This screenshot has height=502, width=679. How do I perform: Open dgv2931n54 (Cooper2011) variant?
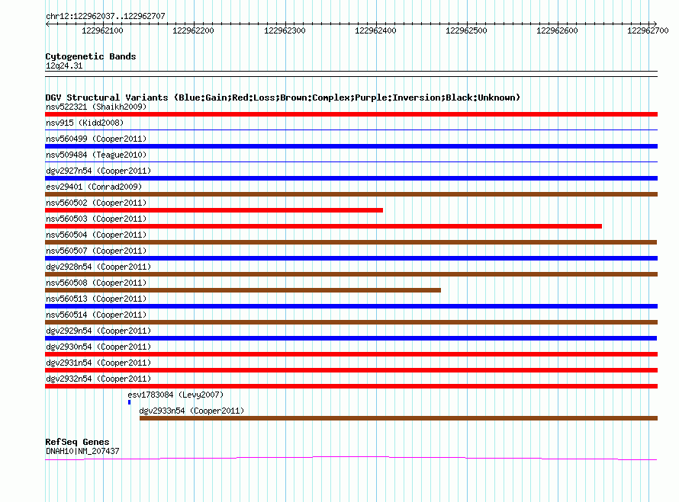tap(98, 363)
